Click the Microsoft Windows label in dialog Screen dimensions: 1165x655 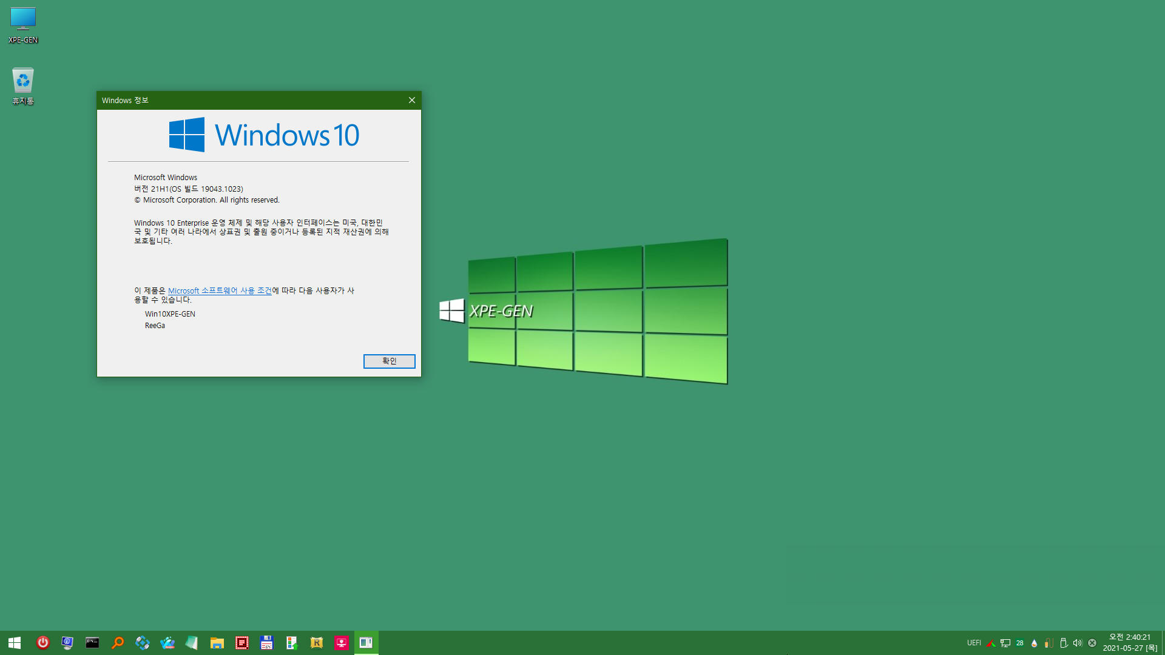click(x=166, y=178)
